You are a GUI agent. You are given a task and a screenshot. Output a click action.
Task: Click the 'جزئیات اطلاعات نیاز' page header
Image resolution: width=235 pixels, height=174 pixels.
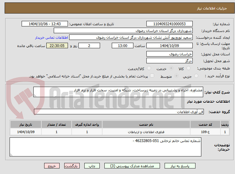[212, 8]
